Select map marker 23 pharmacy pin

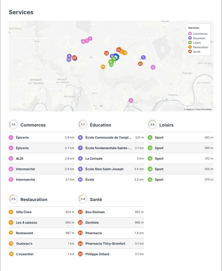[x=140, y=64]
